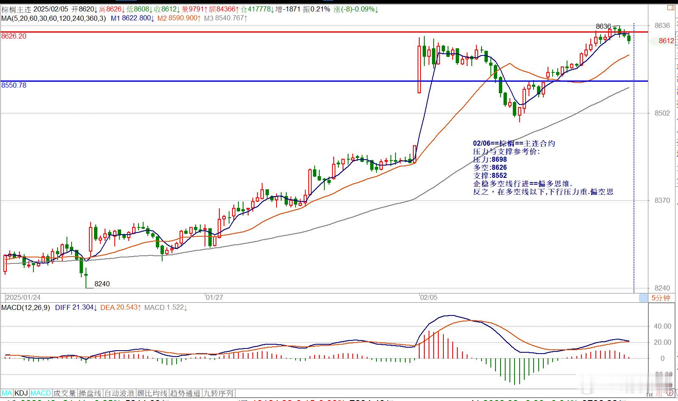Select the MACD indicator tab

click(41, 393)
